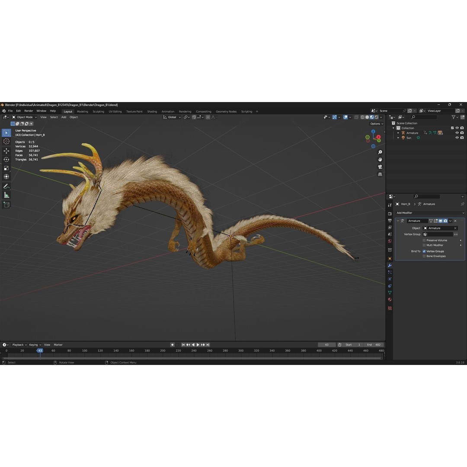Disable Sun in renders camera icon
The width and height of the screenshot is (467, 467).
(462, 138)
